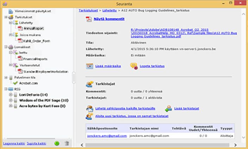This screenshot has width=248, height=149.
Task: Select Viimeisimmät päivitykset item
Action: [x=33, y=11]
